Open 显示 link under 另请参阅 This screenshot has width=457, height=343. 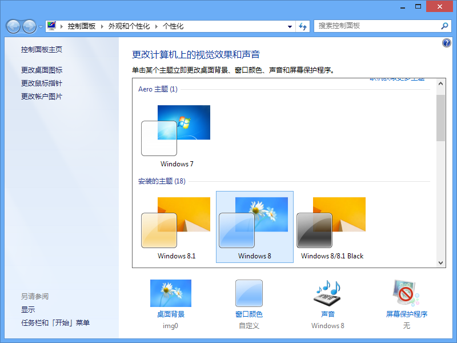pyautogui.click(x=28, y=309)
